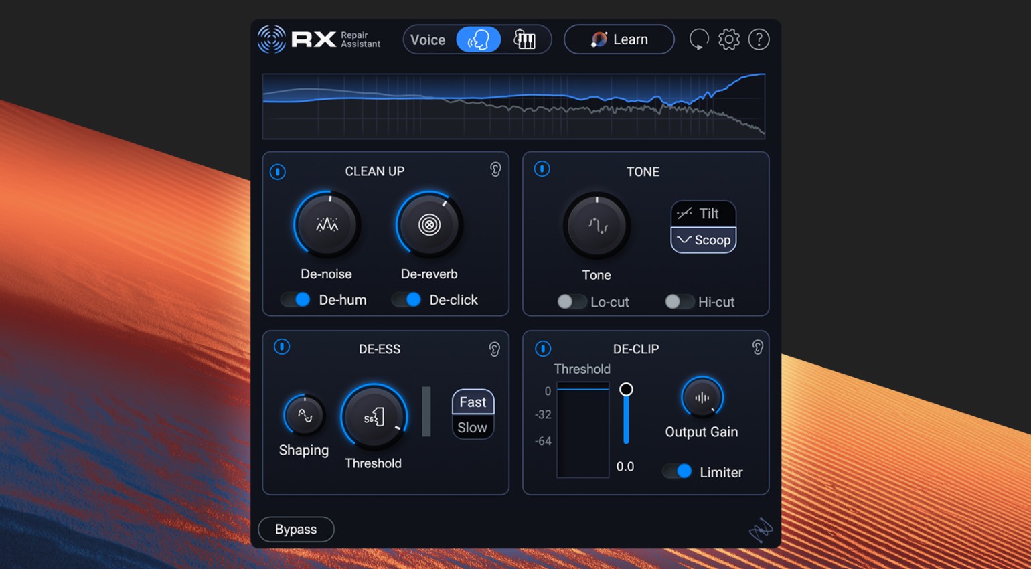This screenshot has height=569, width=1031.
Task: Click the De-Clip threshold slider handle
Action: [626, 390]
